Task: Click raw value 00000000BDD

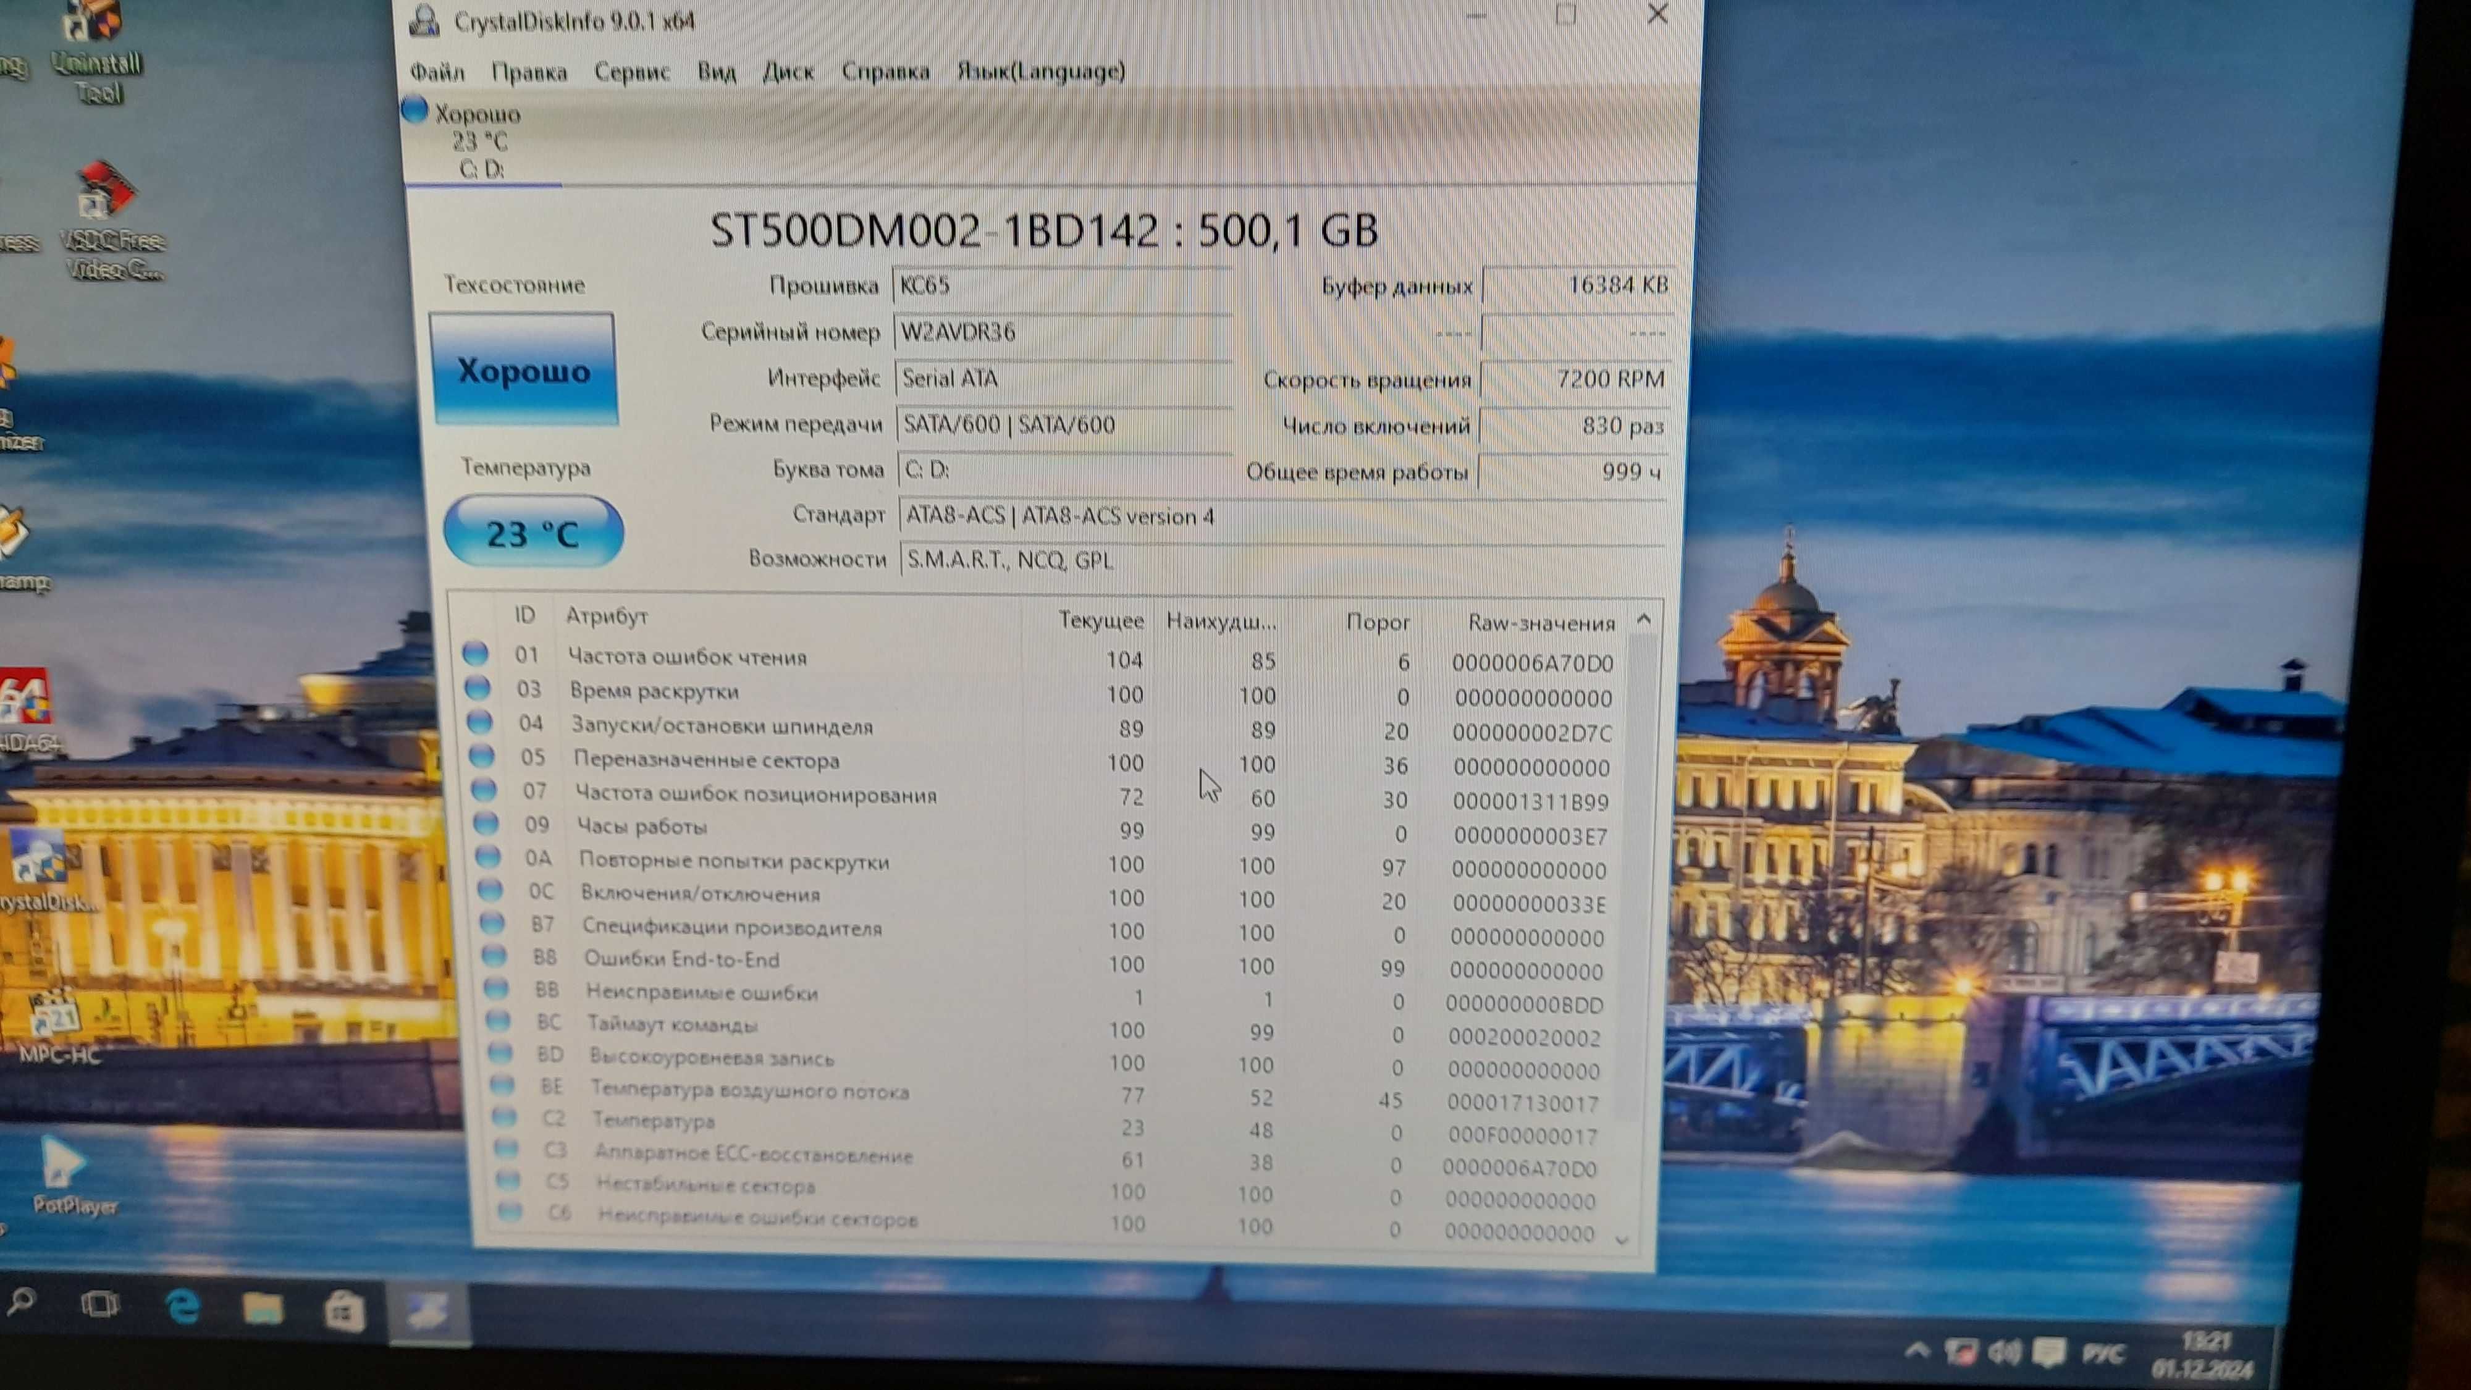Action: [1523, 1005]
